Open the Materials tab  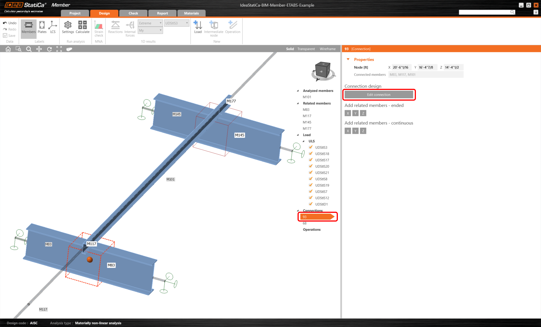pos(191,13)
